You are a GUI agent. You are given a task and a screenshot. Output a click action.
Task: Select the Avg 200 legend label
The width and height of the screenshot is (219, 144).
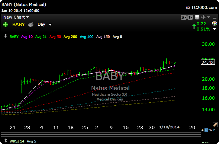tap(70, 37)
